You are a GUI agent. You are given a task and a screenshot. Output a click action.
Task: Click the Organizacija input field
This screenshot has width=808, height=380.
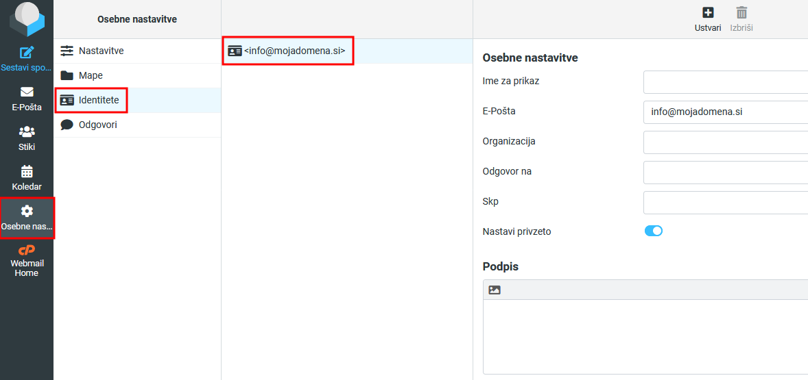click(725, 142)
